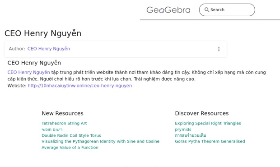Open Average Value of a Function
280x167 pixels.
[70, 148]
